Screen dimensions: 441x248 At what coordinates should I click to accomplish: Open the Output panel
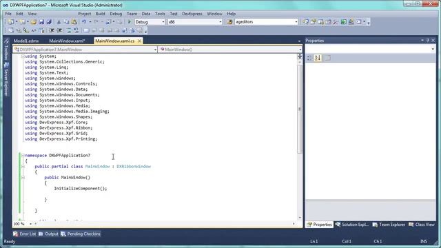[x=48, y=234]
